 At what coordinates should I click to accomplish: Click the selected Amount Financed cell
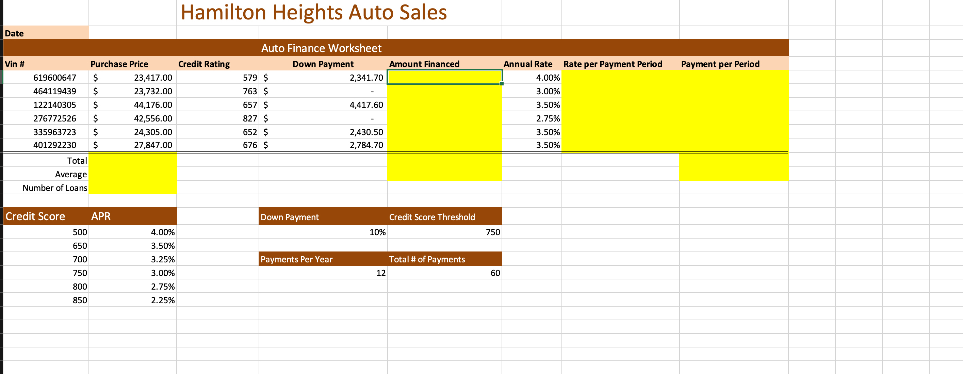(x=444, y=77)
